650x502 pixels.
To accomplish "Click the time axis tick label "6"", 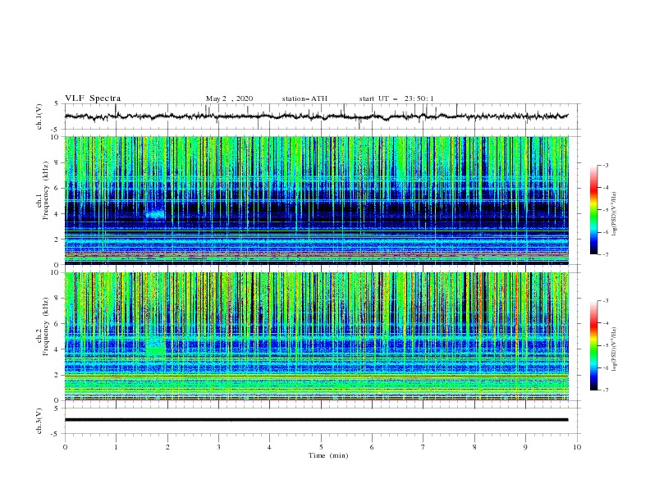I will (372, 447).
